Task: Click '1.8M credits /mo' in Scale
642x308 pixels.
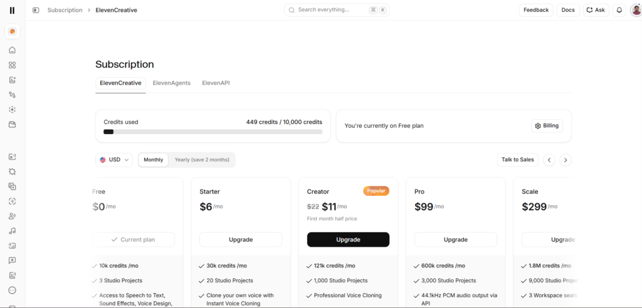Action: [x=550, y=266]
